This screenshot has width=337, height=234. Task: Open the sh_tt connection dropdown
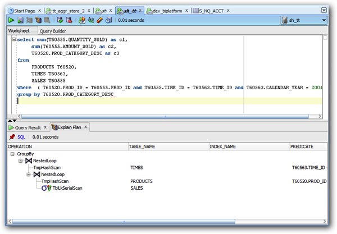[324, 20]
